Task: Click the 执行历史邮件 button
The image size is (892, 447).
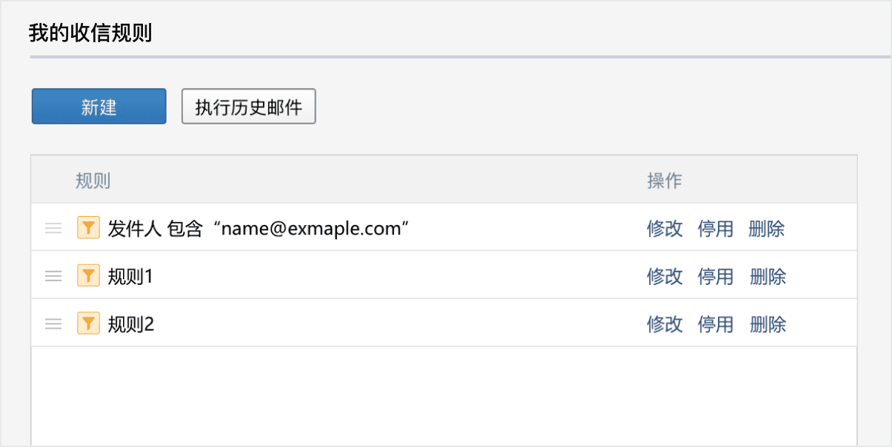Action: tap(248, 106)
